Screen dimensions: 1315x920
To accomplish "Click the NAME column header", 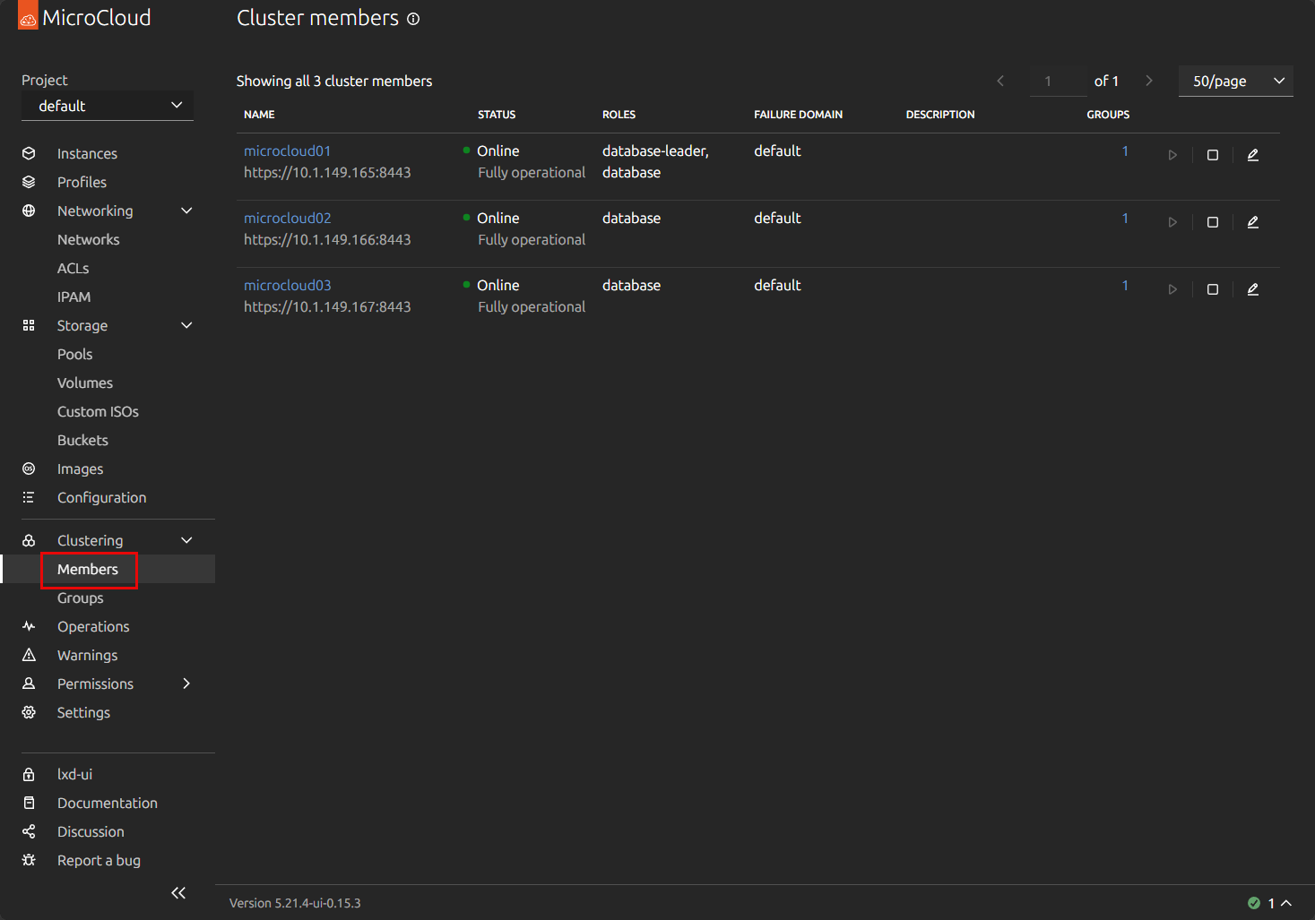I will tap(259, 115).
